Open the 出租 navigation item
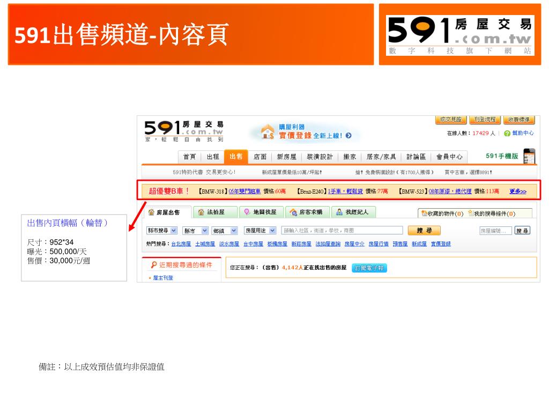The height and width of the screenshot is (412, 549). pos(212,157)
